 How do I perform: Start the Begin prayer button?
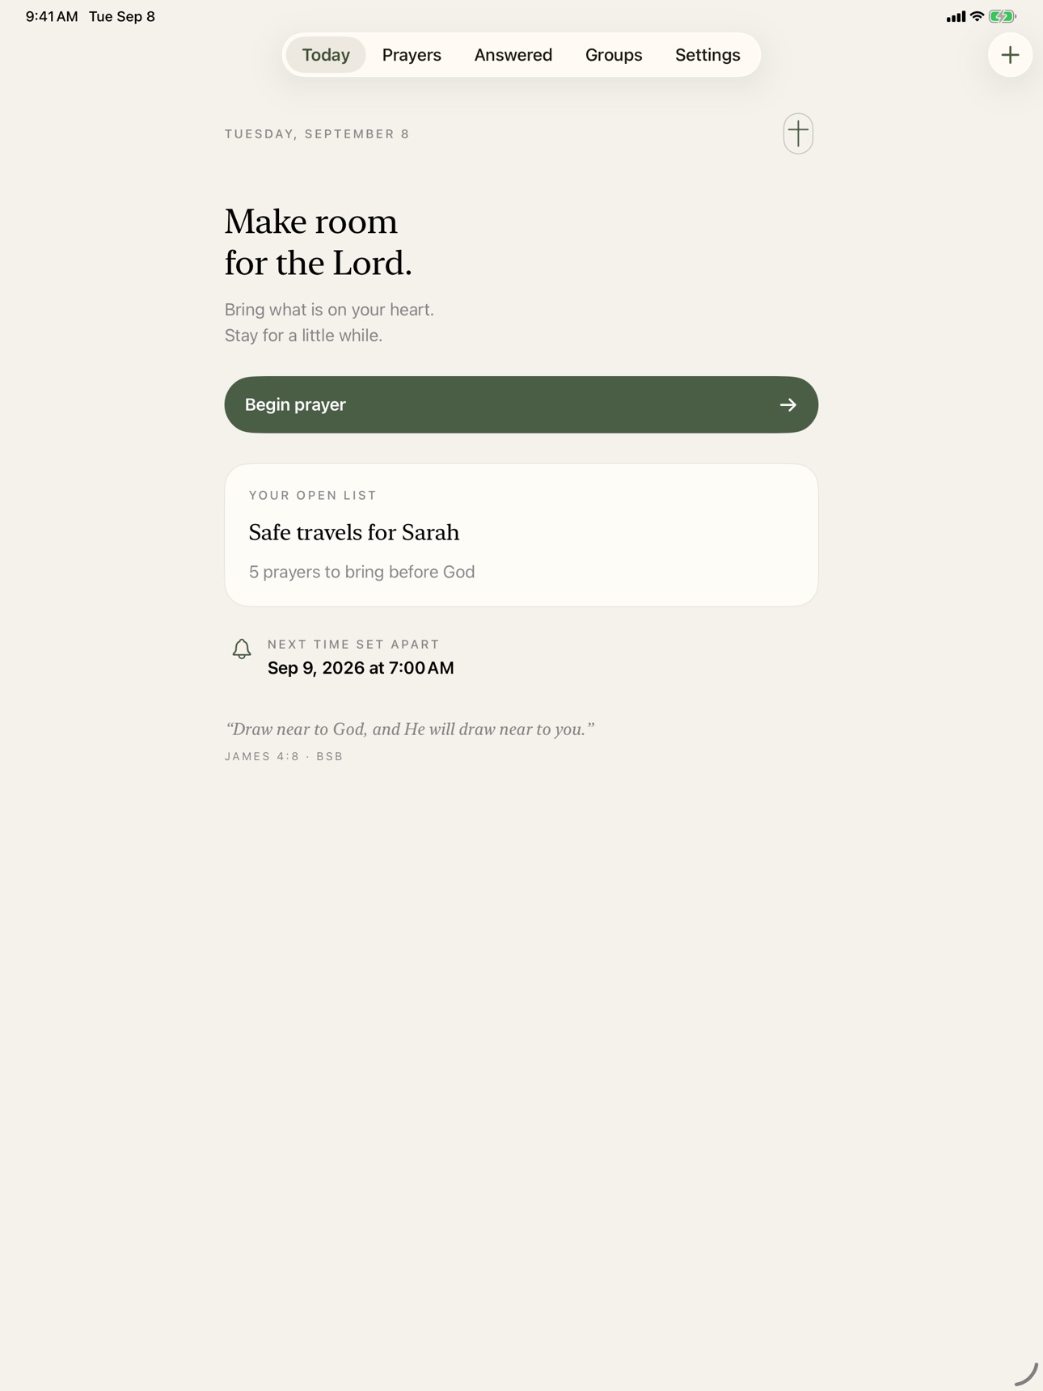521,404
